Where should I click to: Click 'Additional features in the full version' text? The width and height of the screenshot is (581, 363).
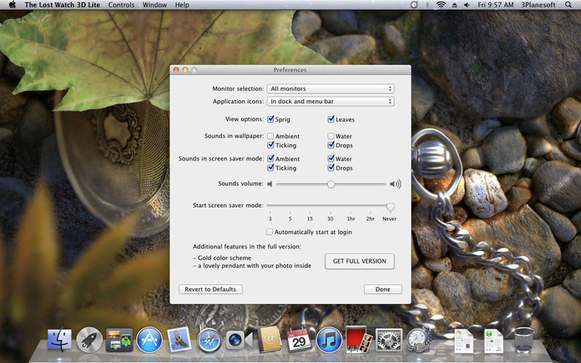click(x=247, y=246)
